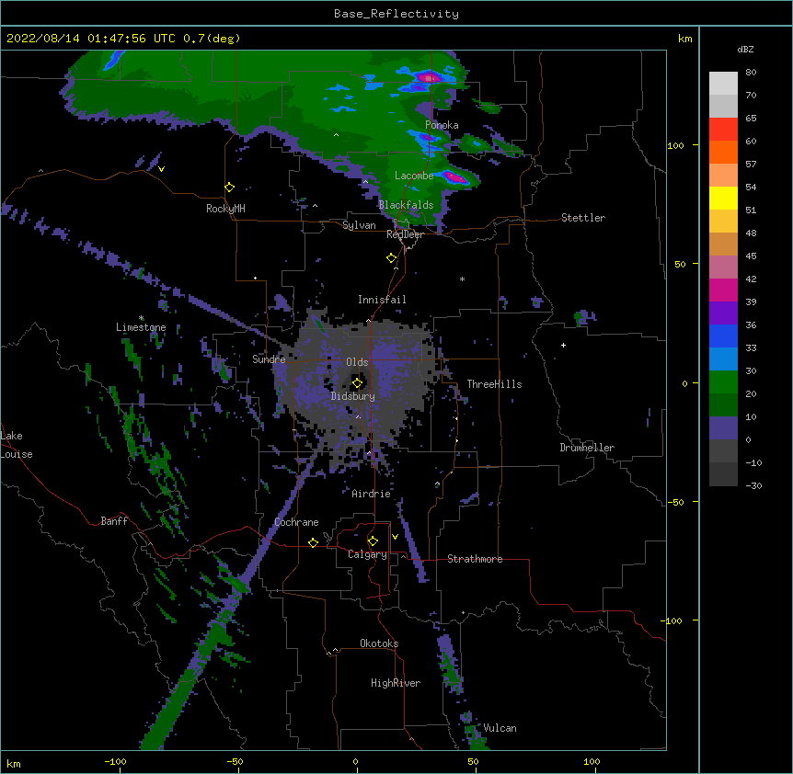This screenshot has width=793, height=774.
Task: Click the km unit label in the top right
Action: click(x=684, y=39)
